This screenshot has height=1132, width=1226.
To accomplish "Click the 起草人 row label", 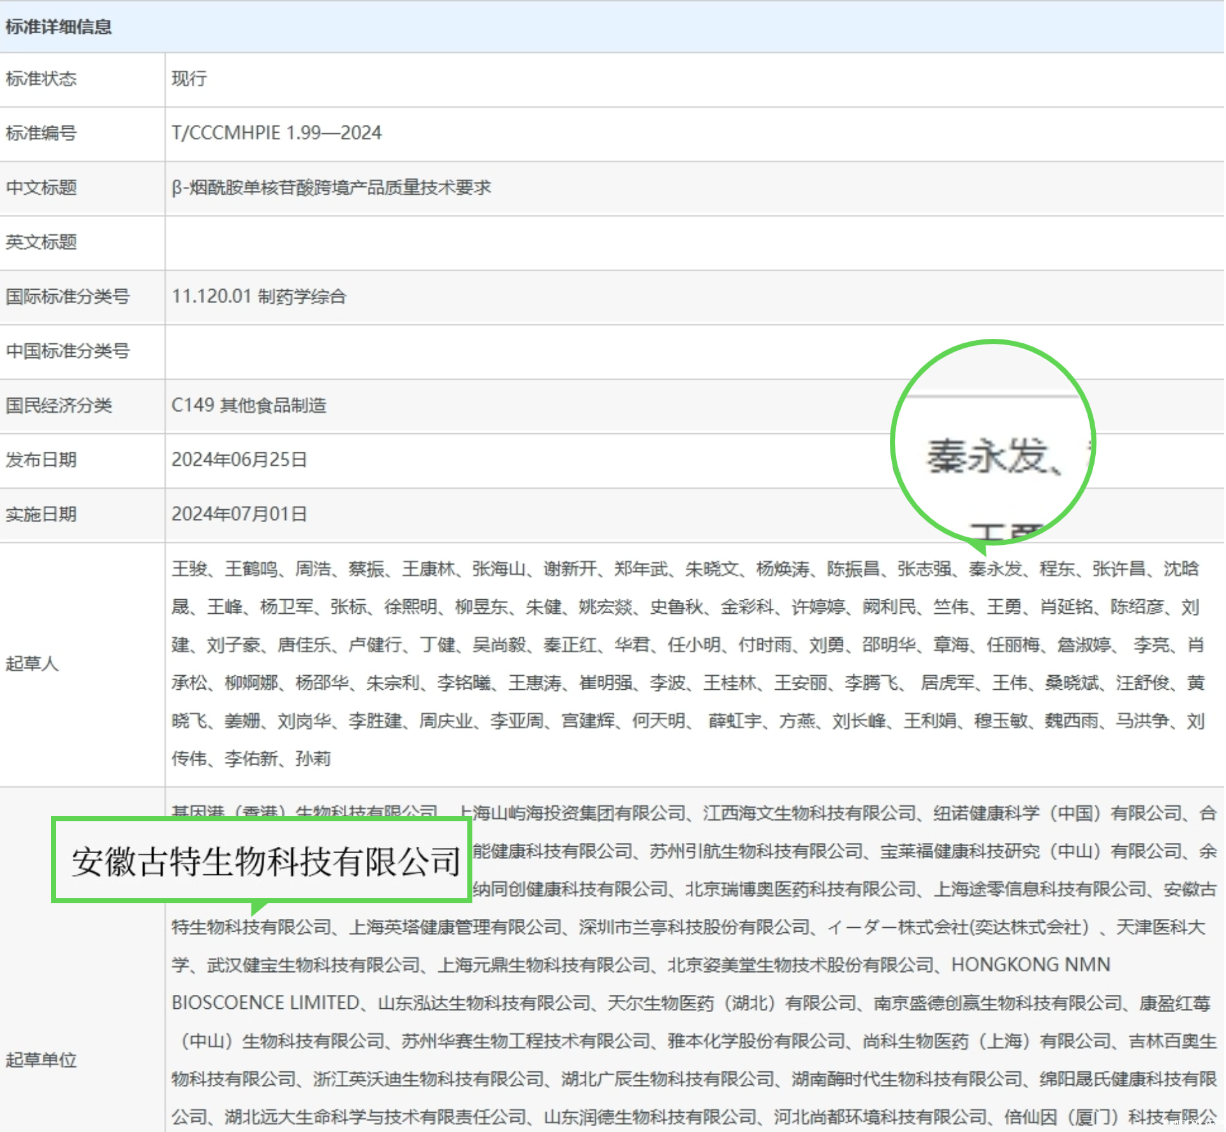I will pyautogui.click(x=33, y=664).
